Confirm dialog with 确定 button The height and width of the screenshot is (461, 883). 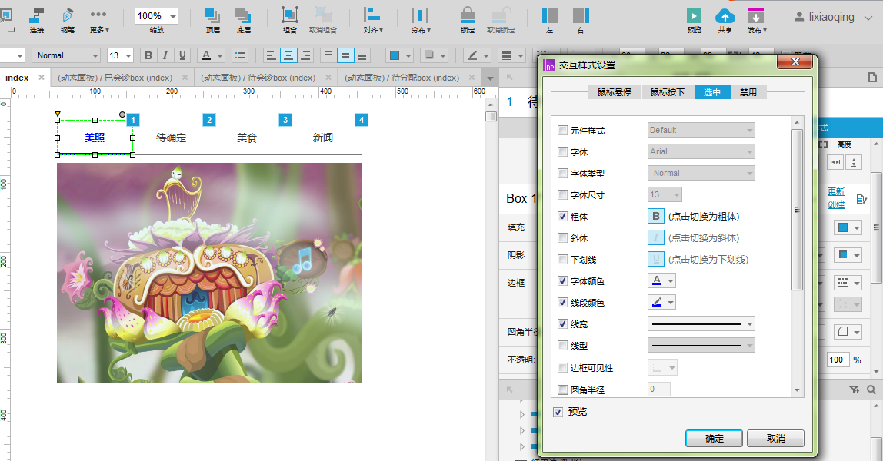[x=714, y=439]
